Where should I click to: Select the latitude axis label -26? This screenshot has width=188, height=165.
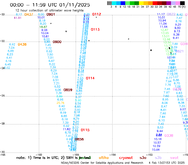[x=2, y=96]
